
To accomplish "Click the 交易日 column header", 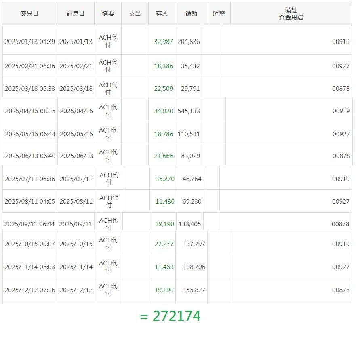I will click(29, 13).
